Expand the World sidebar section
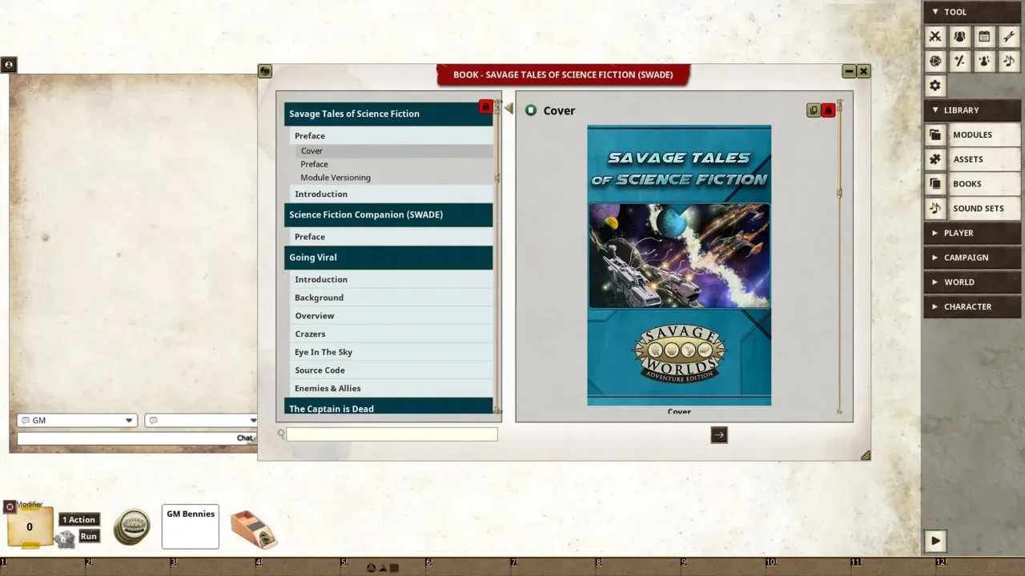Image resolution: width=1025 pixels, height=576 pixels. tap(972, 282)
